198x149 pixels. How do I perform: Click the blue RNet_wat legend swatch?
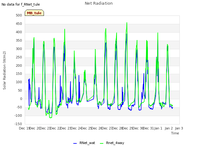click(x=75, y=143)
